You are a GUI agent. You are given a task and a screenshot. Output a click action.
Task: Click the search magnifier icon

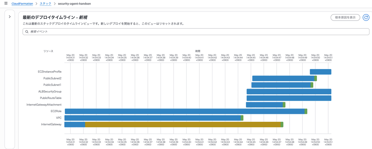(27, 31)
